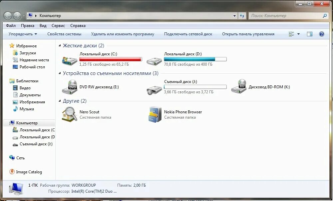Click Открыть панель управления
Image resolution: width=333 pixels, height=201 pixels.
[248, 34]
